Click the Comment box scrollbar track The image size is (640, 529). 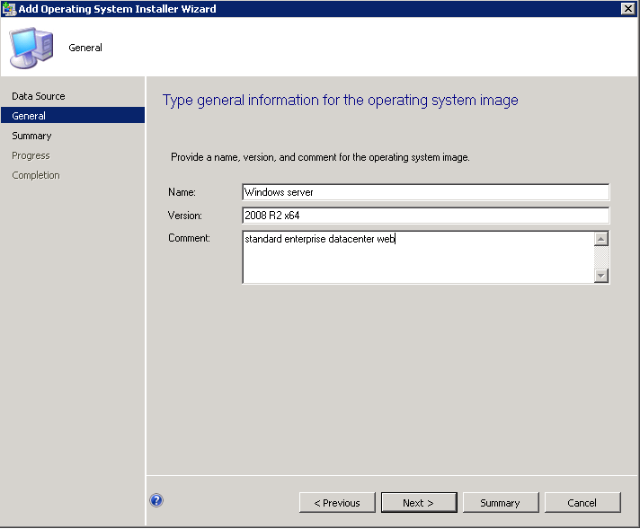[x=601, y=258]
